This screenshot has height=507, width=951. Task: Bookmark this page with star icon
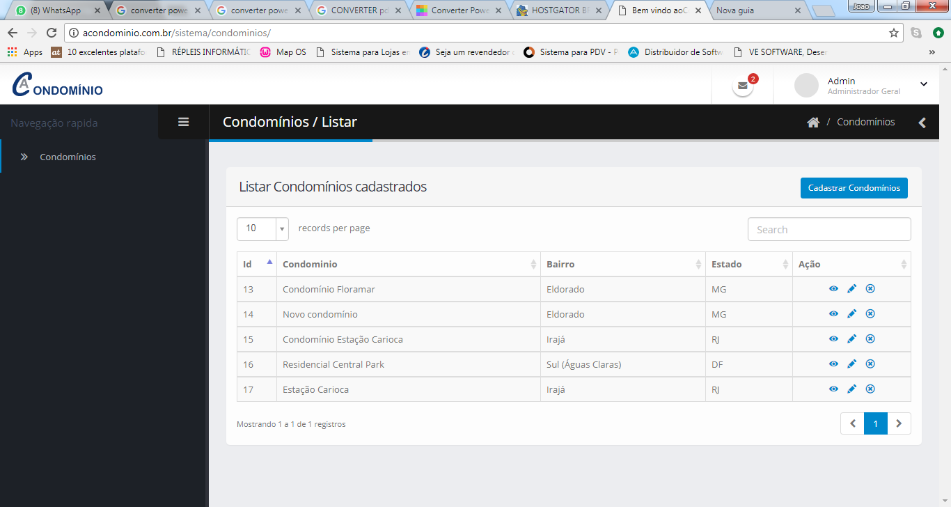coord(894,33)
